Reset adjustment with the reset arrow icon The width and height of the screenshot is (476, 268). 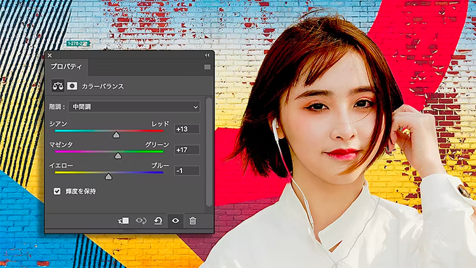pyautogui.click(x=158, y=221)
